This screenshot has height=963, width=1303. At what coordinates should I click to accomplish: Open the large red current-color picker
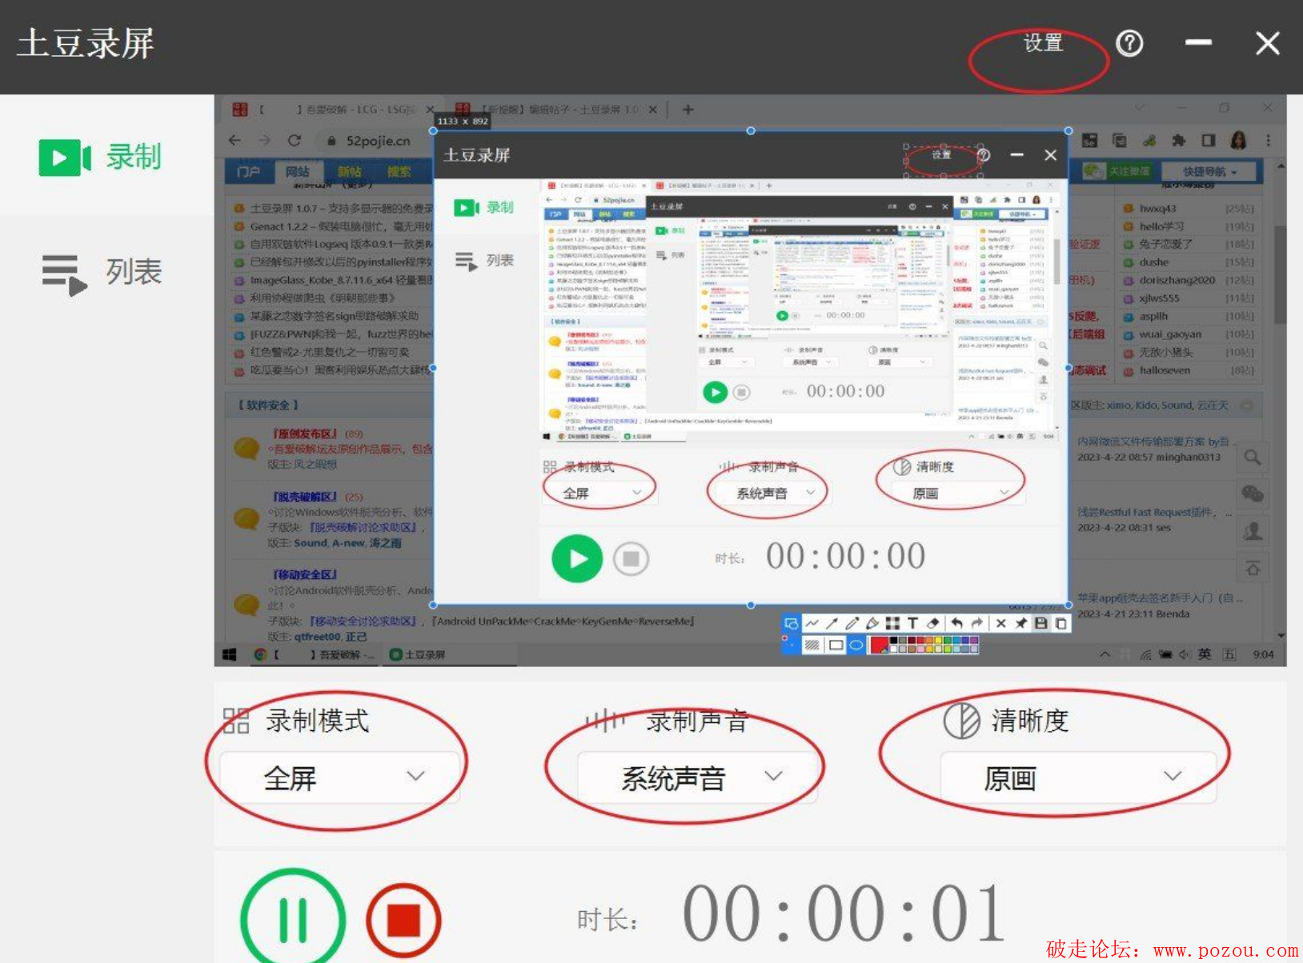[x=879, y=645]
